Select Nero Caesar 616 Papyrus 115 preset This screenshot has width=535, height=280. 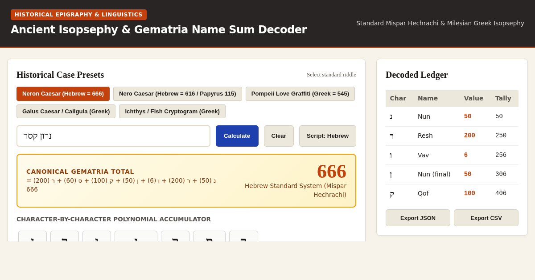[177, 94]
